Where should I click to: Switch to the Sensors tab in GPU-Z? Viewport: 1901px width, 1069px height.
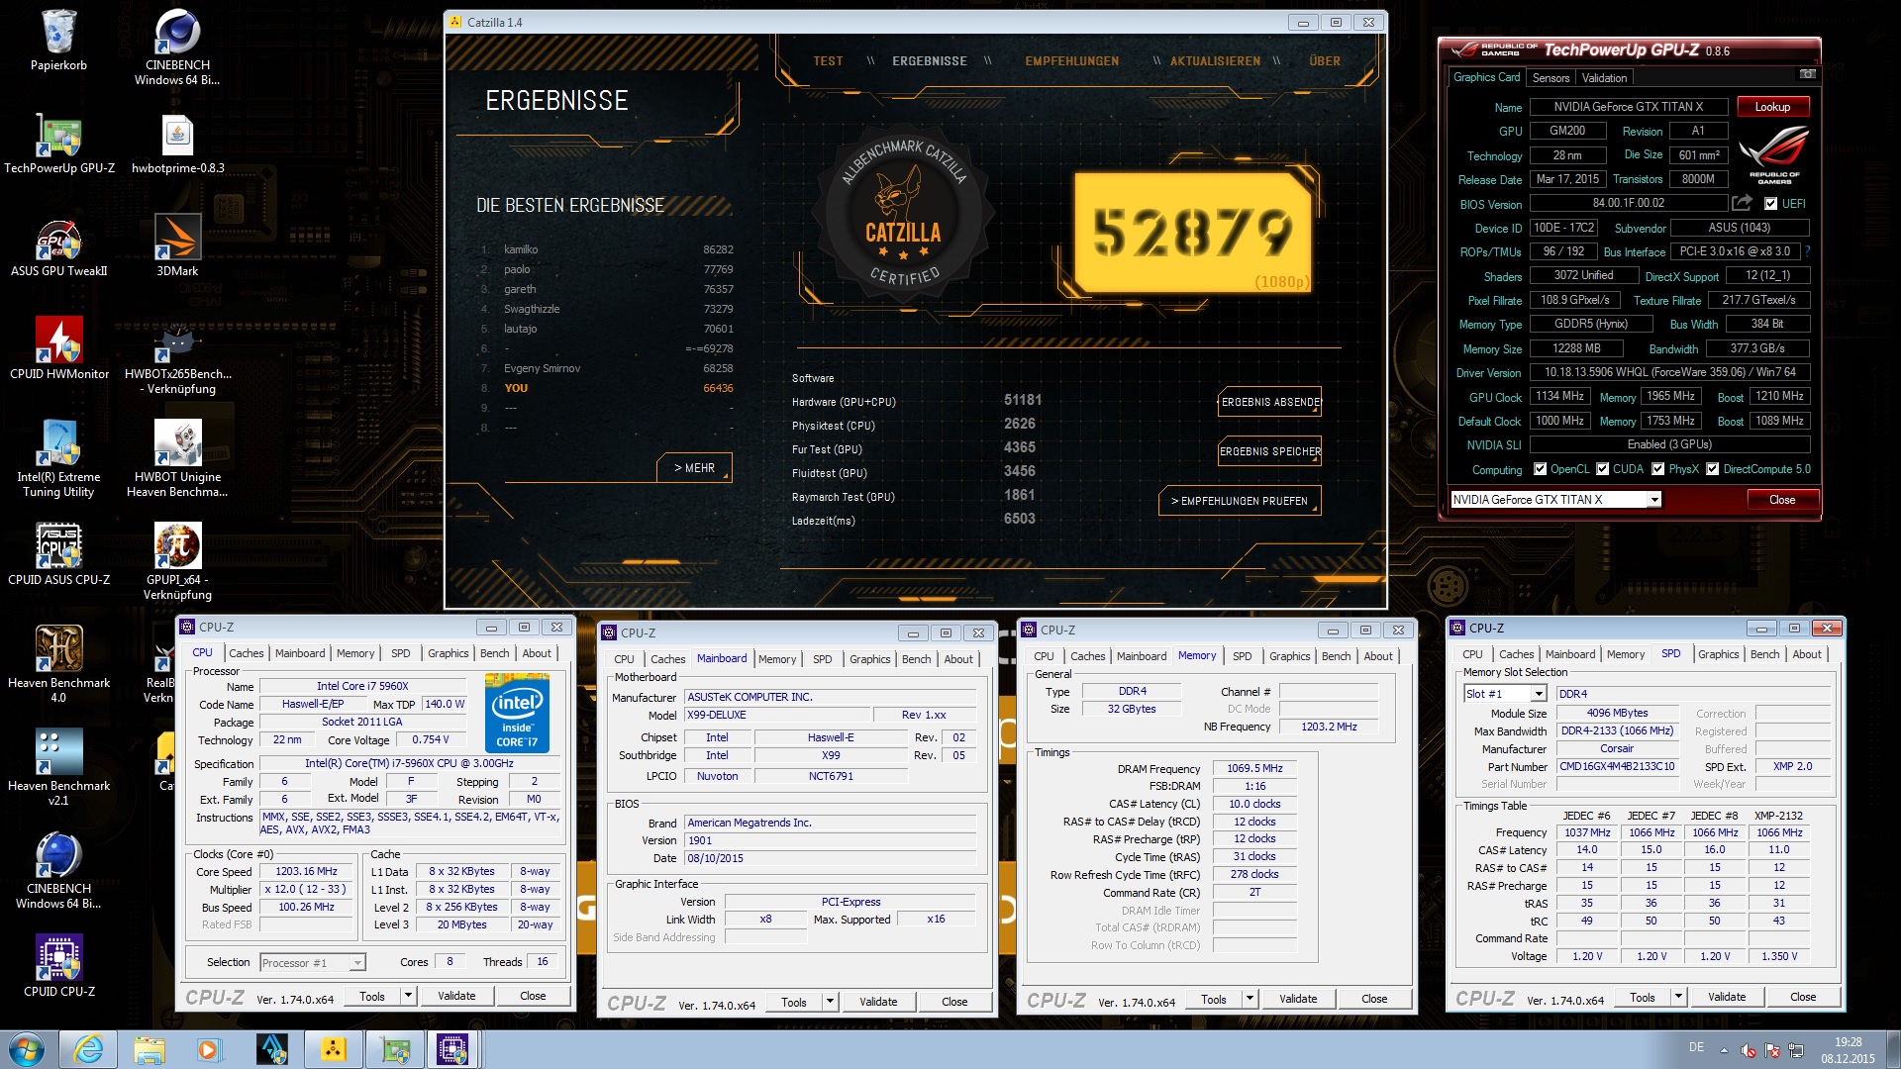(x=1551, y=78)
